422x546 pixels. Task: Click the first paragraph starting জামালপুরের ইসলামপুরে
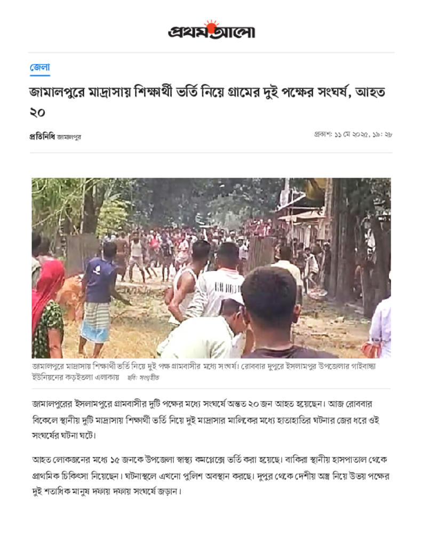click(x=205, y=420)
